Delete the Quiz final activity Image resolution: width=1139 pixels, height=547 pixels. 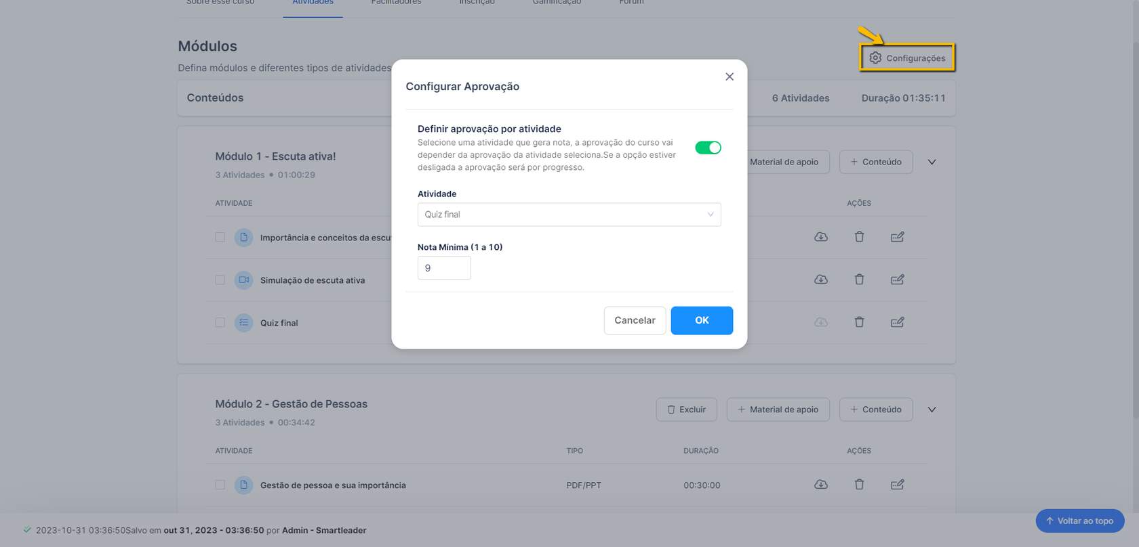point(859,322)
